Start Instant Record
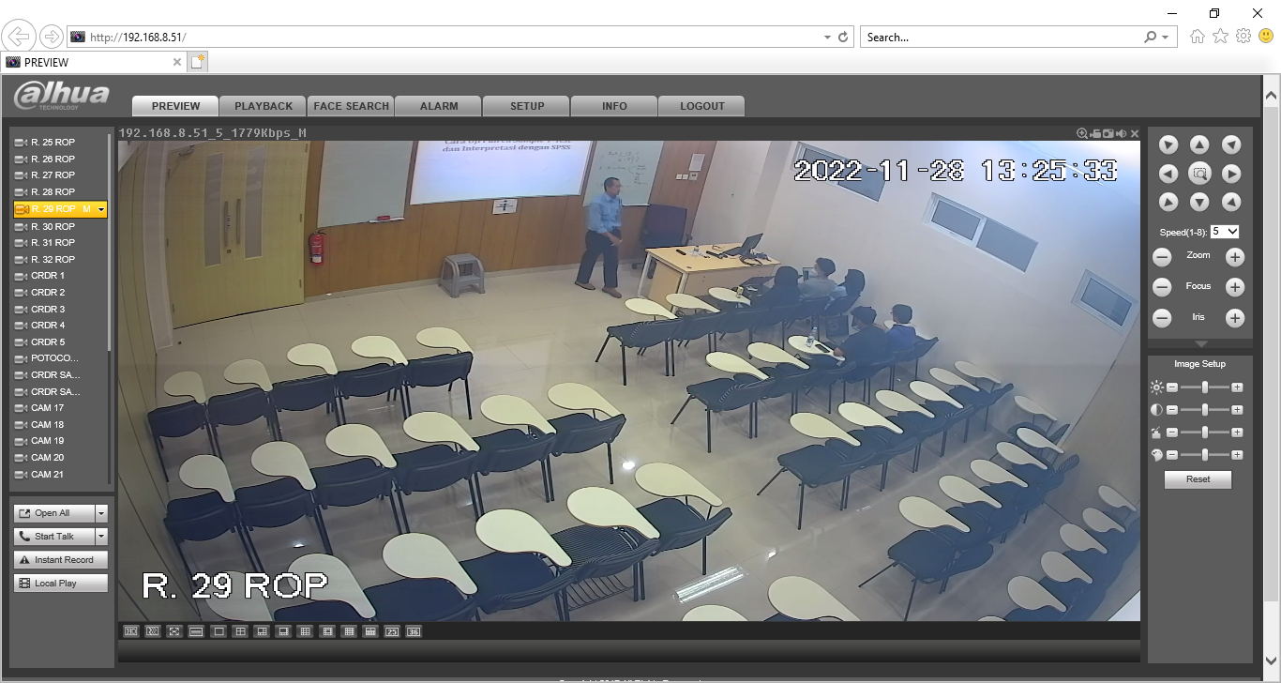This screenshot has height=683, width=1281. [61, 560]
